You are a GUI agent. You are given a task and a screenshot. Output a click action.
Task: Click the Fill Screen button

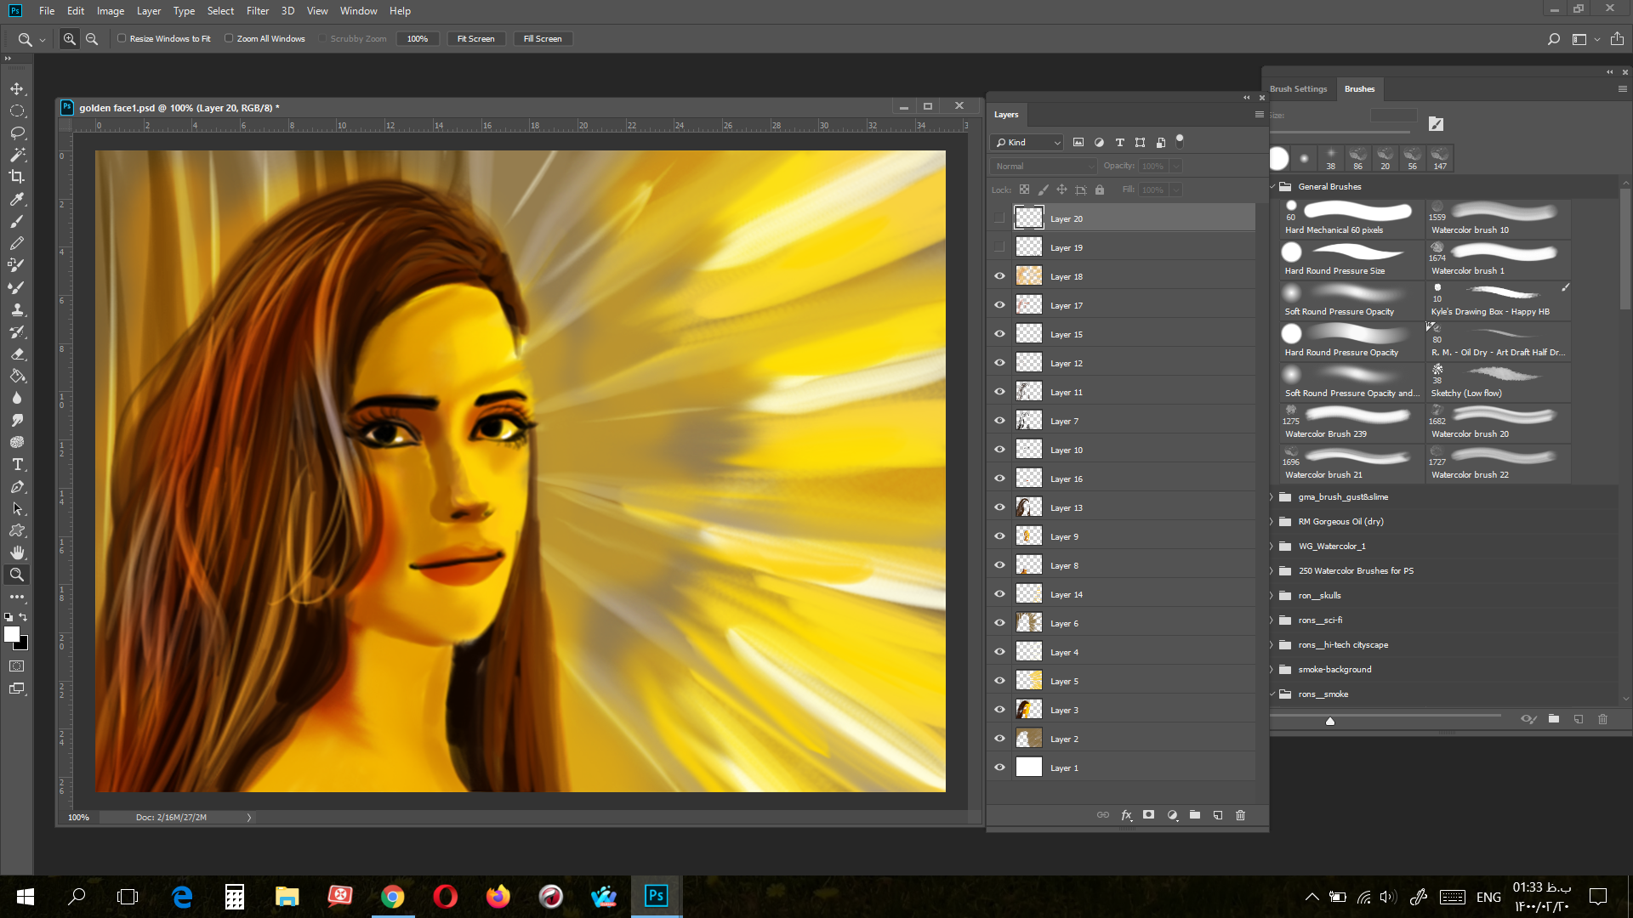[x=543, y=38]
